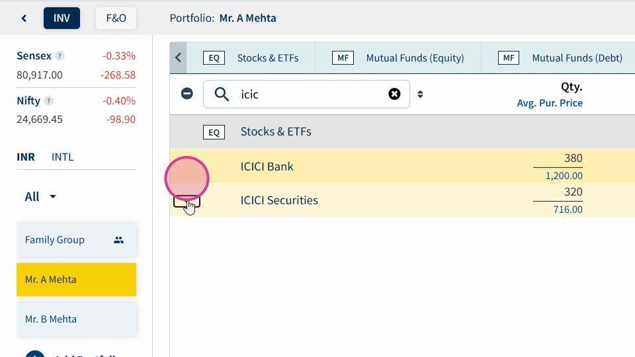Screen dimensions: 635x357
Task: Open the Sensex help question icon
Action: click(60, 56)
